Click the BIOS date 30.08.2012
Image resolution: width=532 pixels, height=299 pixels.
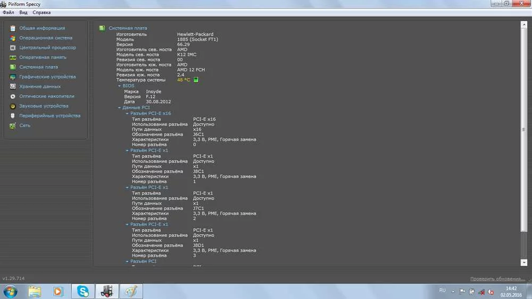pos(159,102)
